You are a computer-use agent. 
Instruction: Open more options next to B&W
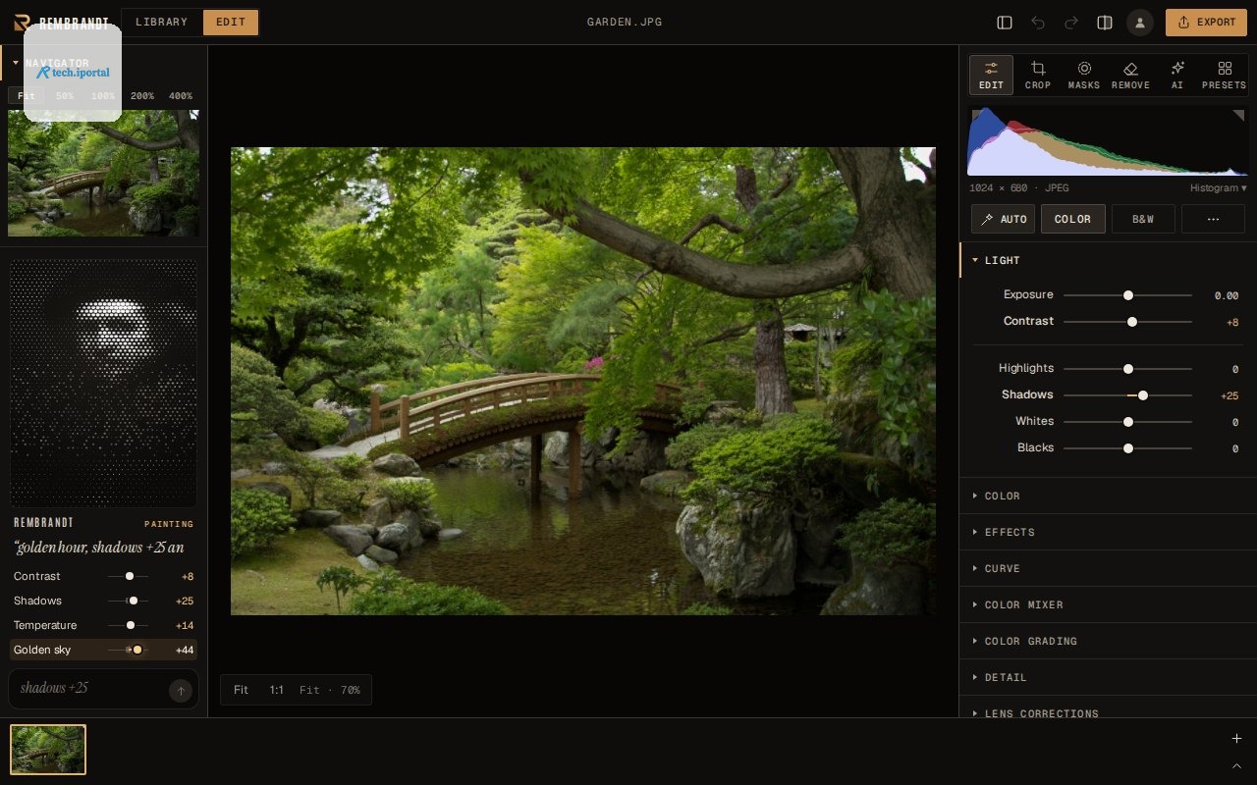pyautogui.click(x=1213, y=219)
